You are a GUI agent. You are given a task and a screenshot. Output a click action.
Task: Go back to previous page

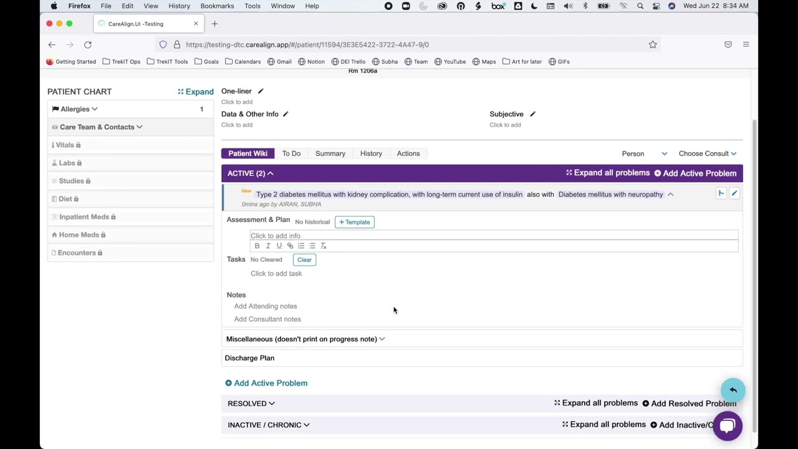point(52,45)
